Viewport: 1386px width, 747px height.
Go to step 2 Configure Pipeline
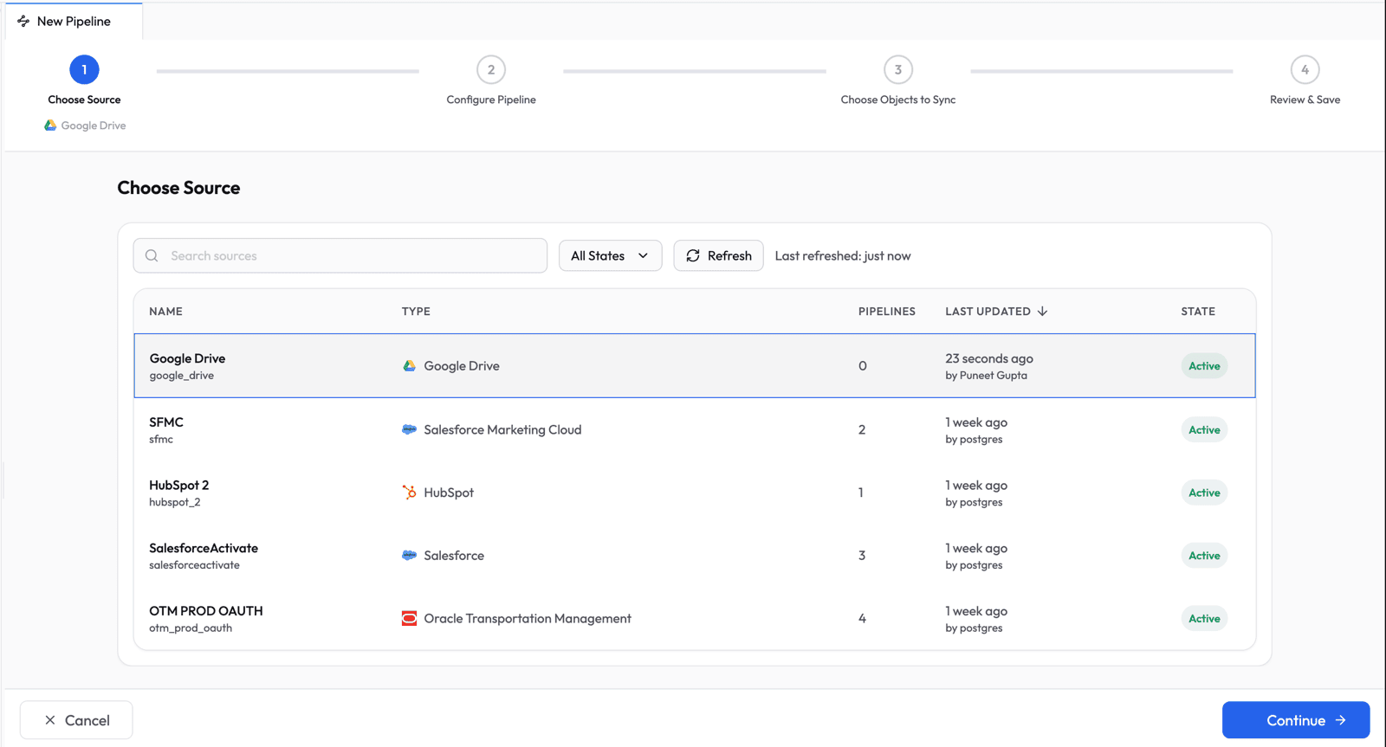(x=491, y=70)
